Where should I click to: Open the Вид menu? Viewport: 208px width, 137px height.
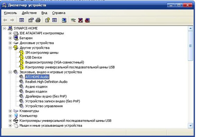tap(44, 13)
